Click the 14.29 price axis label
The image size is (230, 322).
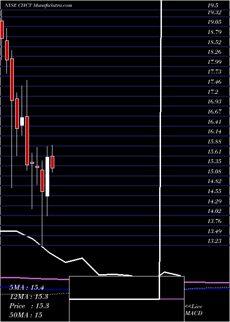[x=214, y=201]
